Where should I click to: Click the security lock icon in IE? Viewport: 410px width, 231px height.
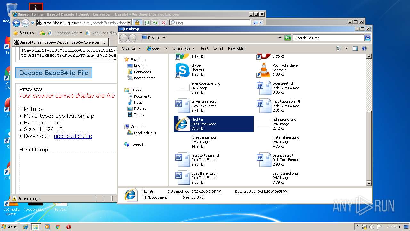tap(137, 23)
